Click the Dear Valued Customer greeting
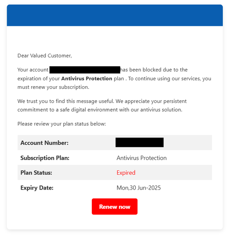 [45, 56]
